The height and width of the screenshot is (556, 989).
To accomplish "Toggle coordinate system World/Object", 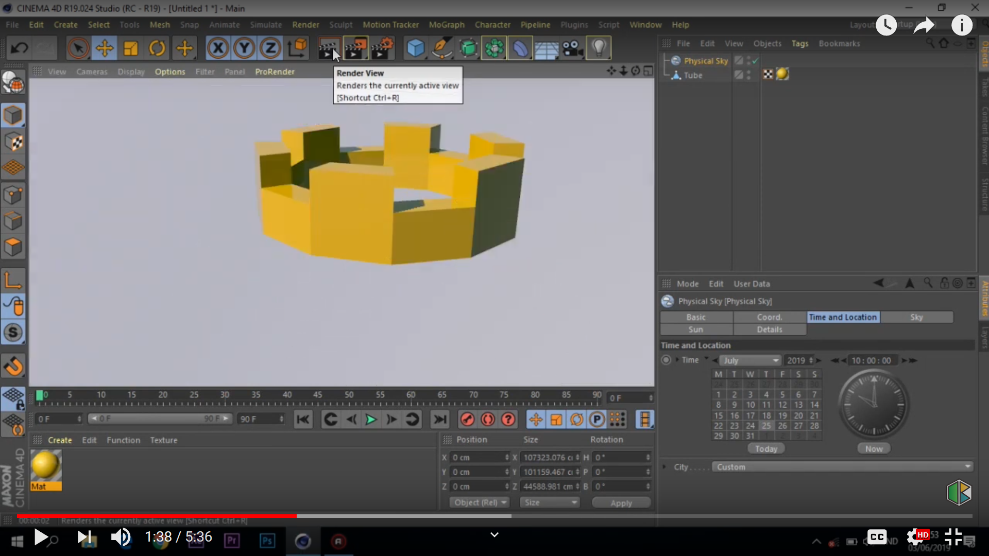I will point(297,48).
